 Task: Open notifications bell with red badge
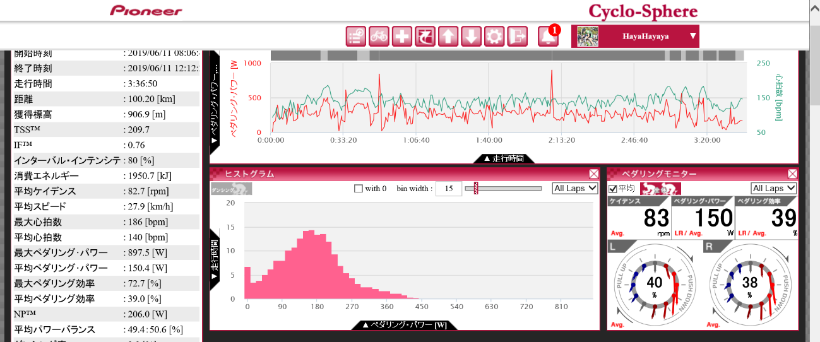[547, 37]
